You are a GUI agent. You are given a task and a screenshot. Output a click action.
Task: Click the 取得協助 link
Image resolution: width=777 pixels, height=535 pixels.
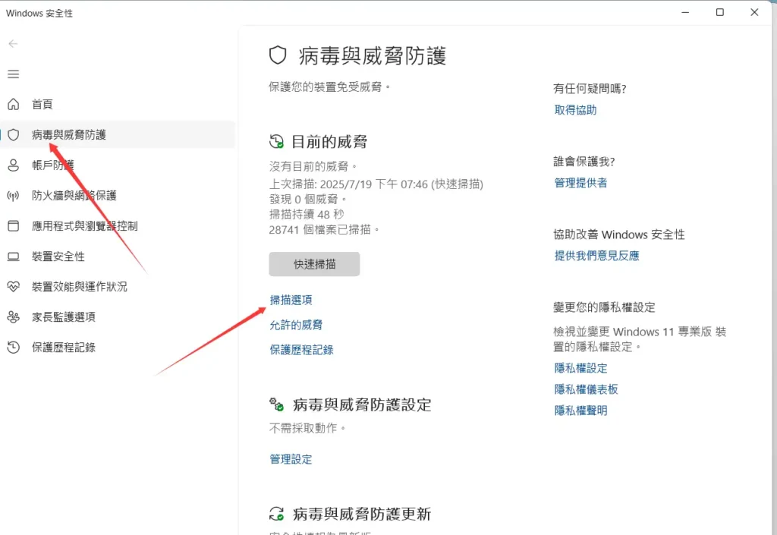575,110
